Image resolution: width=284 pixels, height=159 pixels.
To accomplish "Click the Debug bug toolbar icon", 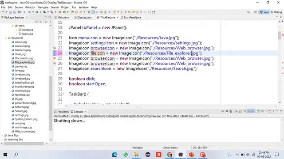I will tap(29, 12).
